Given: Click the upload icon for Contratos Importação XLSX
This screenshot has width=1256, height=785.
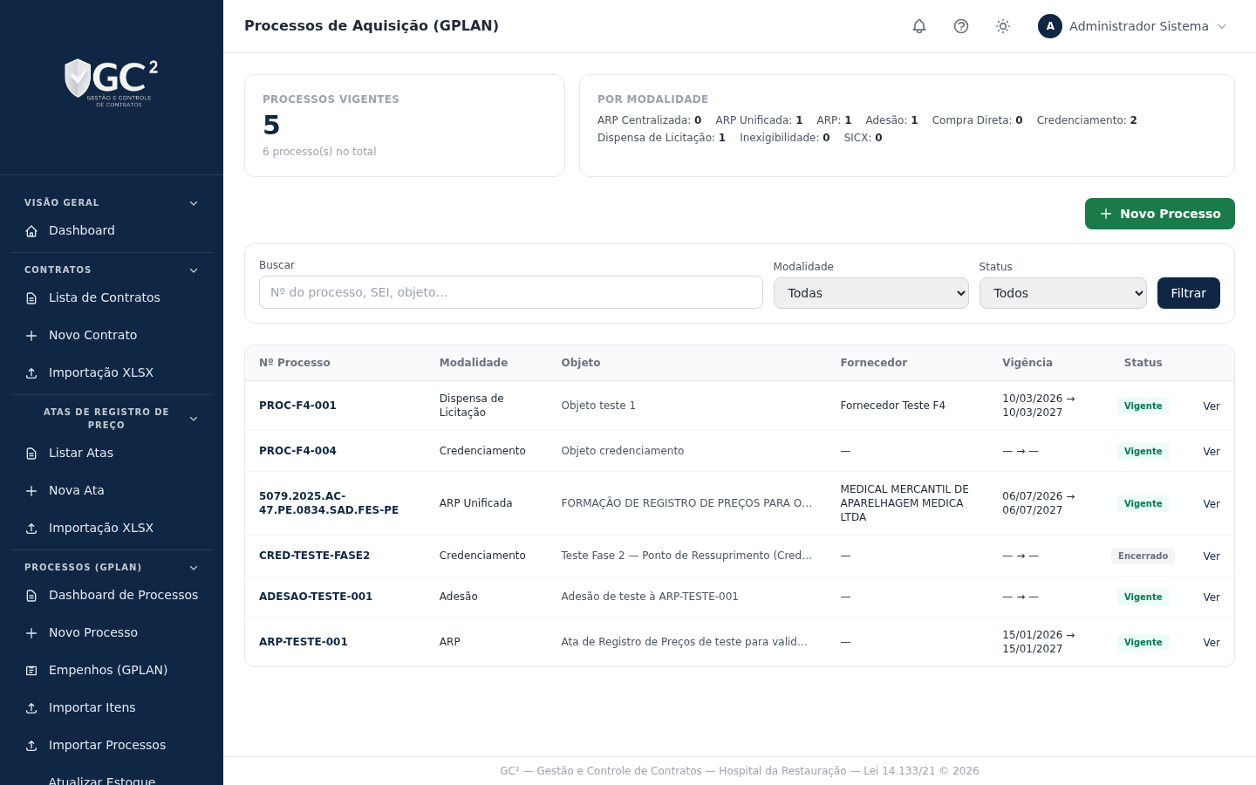Looking at the screenshot, I should pos(31,373).
